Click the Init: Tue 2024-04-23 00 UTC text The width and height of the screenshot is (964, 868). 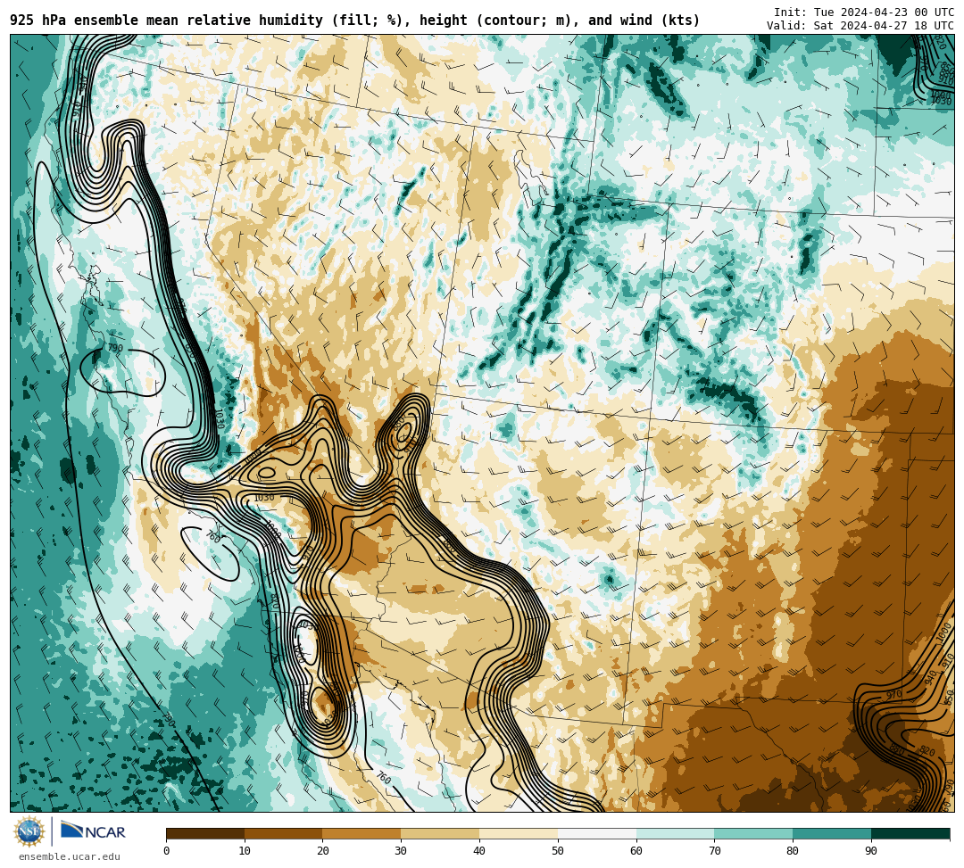click(864, 12)
